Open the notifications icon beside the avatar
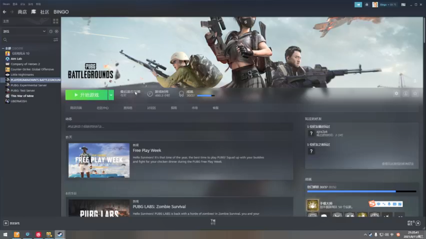 pyautogui.click(x=367, y=5)
